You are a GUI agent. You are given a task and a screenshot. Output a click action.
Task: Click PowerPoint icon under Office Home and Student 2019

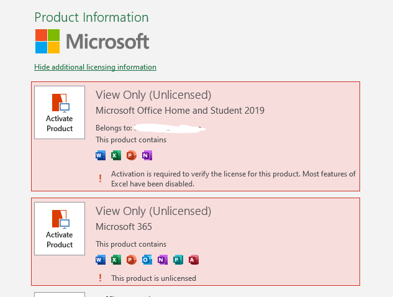point(132,155)
